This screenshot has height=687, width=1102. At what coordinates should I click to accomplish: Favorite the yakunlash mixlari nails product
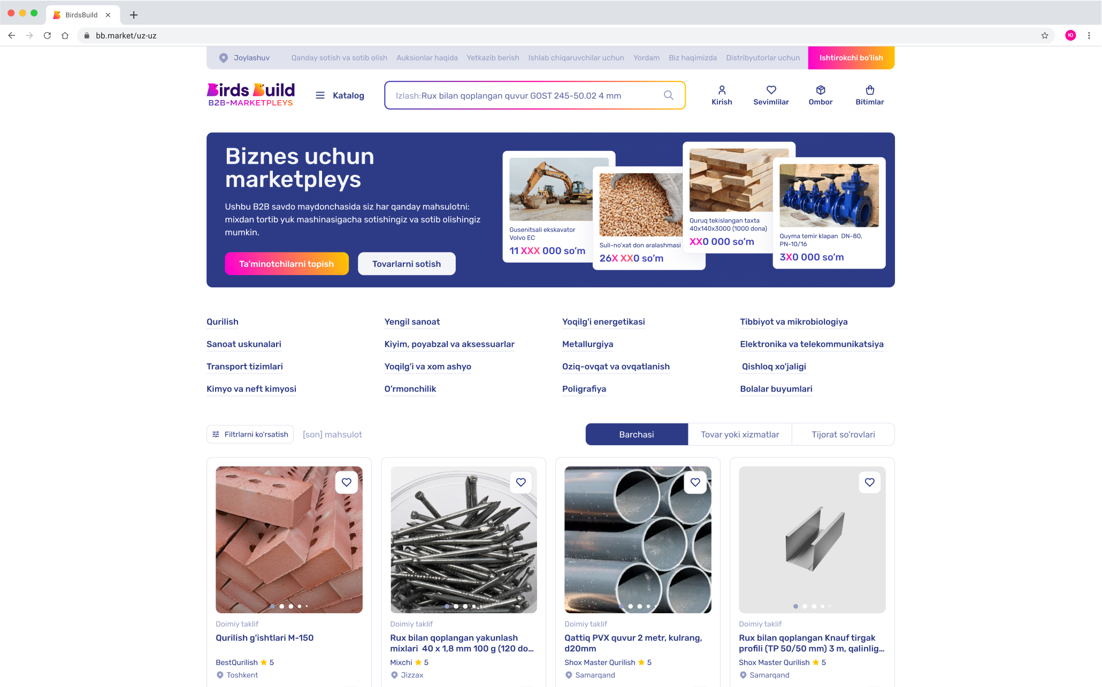coord(521,482)
